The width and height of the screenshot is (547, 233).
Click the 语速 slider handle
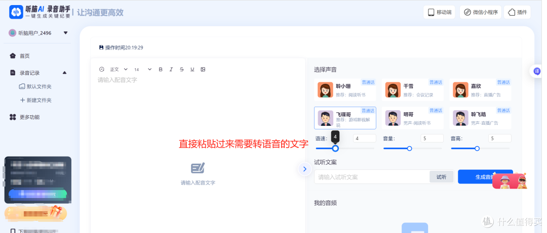tap(335, 149)
